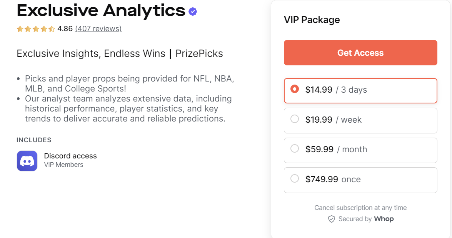This screenshot has height=238, width=452.
Task: Open the 407 reviews link
Action: click(98, 28)
